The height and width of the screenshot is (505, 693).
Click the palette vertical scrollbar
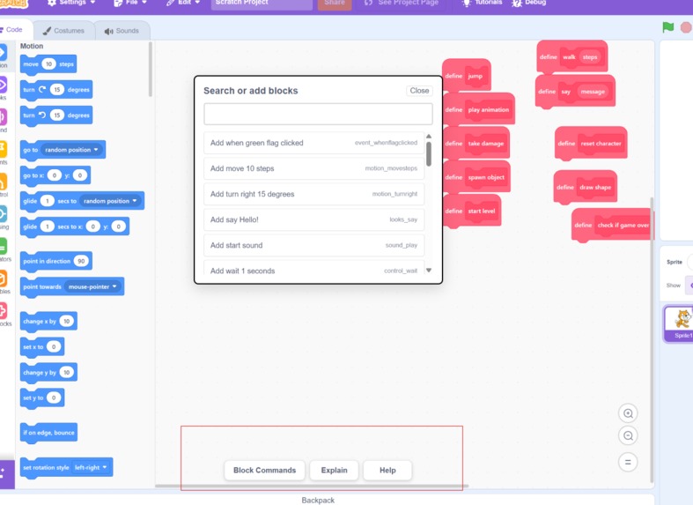(x=151, y=70)
